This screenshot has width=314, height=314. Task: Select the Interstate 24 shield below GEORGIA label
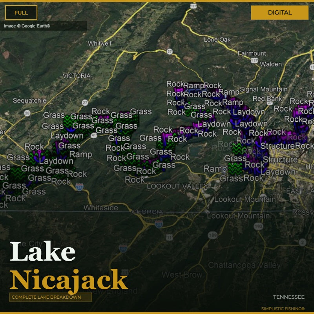click(x=159, y=224)
